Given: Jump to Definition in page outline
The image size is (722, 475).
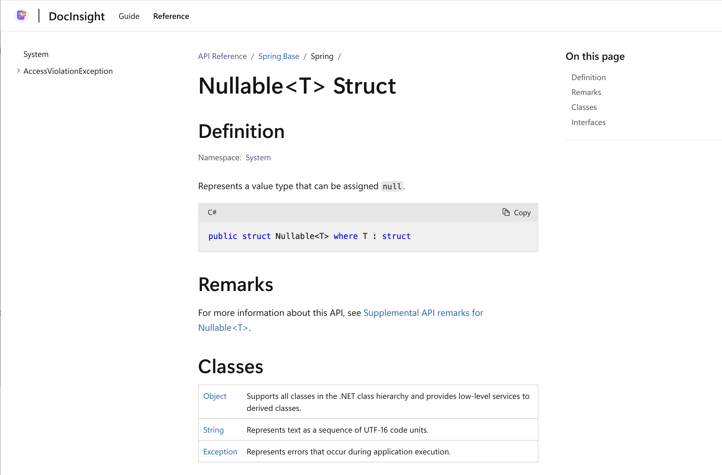Looking at the screenshot, I should pyautogui.click(x=588, y=77).
